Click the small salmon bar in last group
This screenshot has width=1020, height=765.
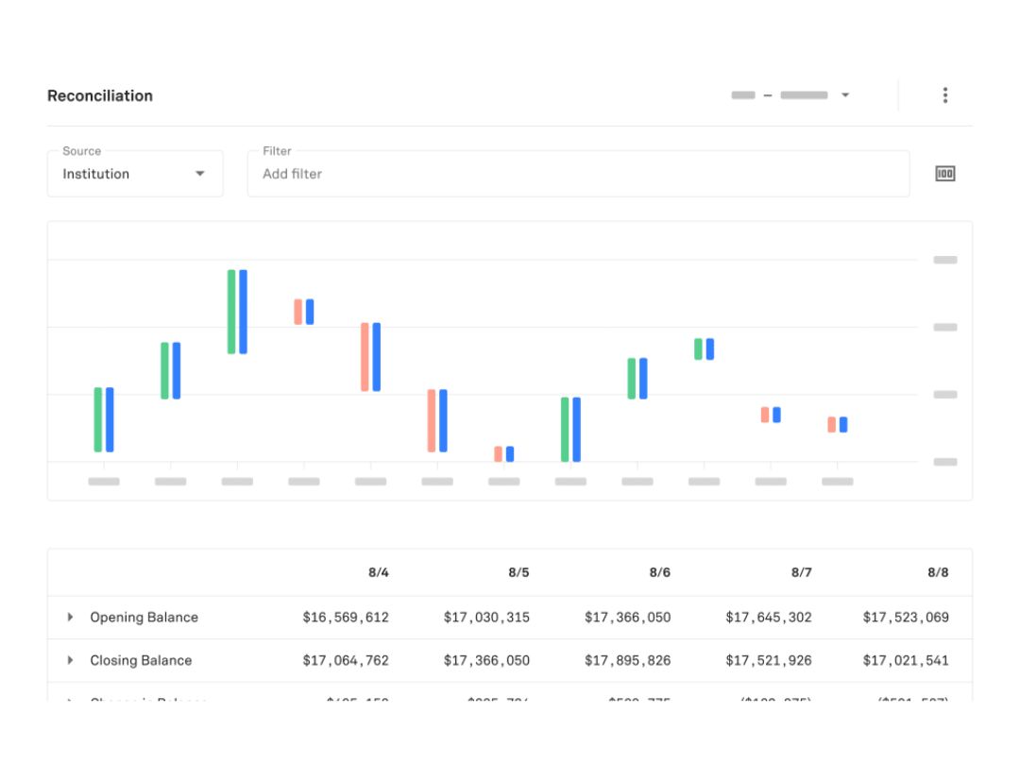pos(831,425)
